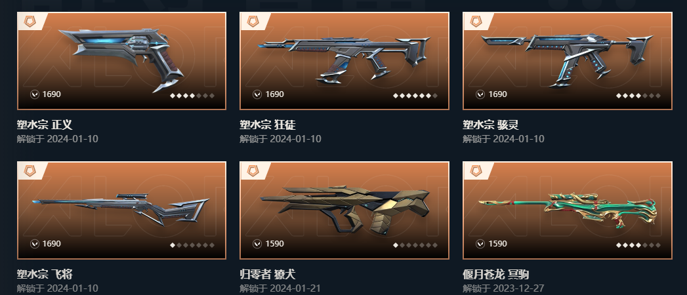Click the VP currency icon beside 1690 on 正义 card
The width and height of the screenshot is (687, 295).
tap(35, 94)
